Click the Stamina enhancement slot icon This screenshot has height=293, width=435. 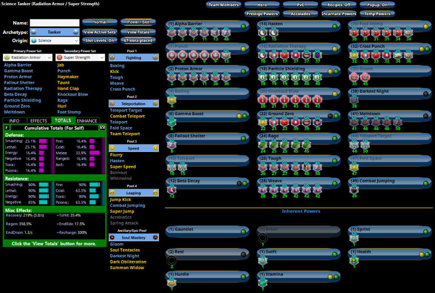click(263, 283)
